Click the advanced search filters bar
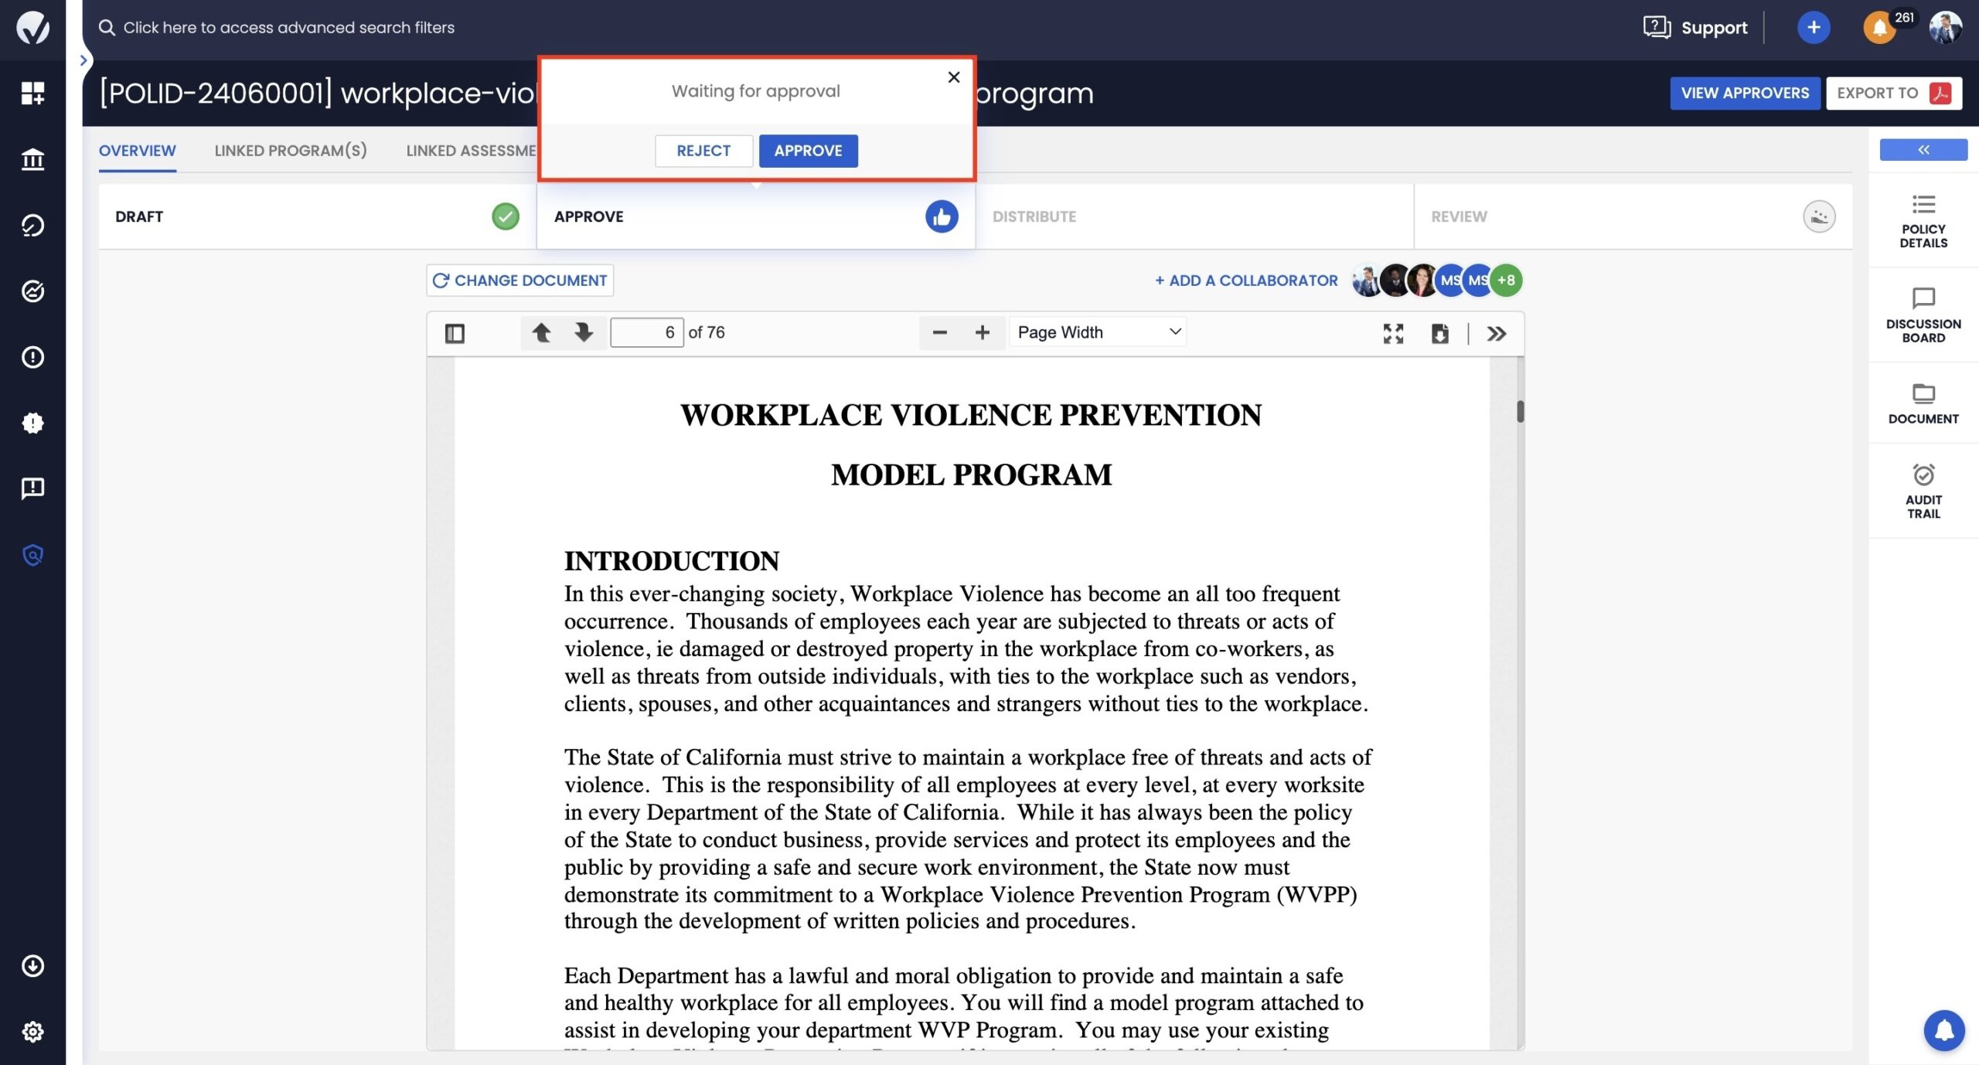1979x1065 pixels. click(277, 28)
